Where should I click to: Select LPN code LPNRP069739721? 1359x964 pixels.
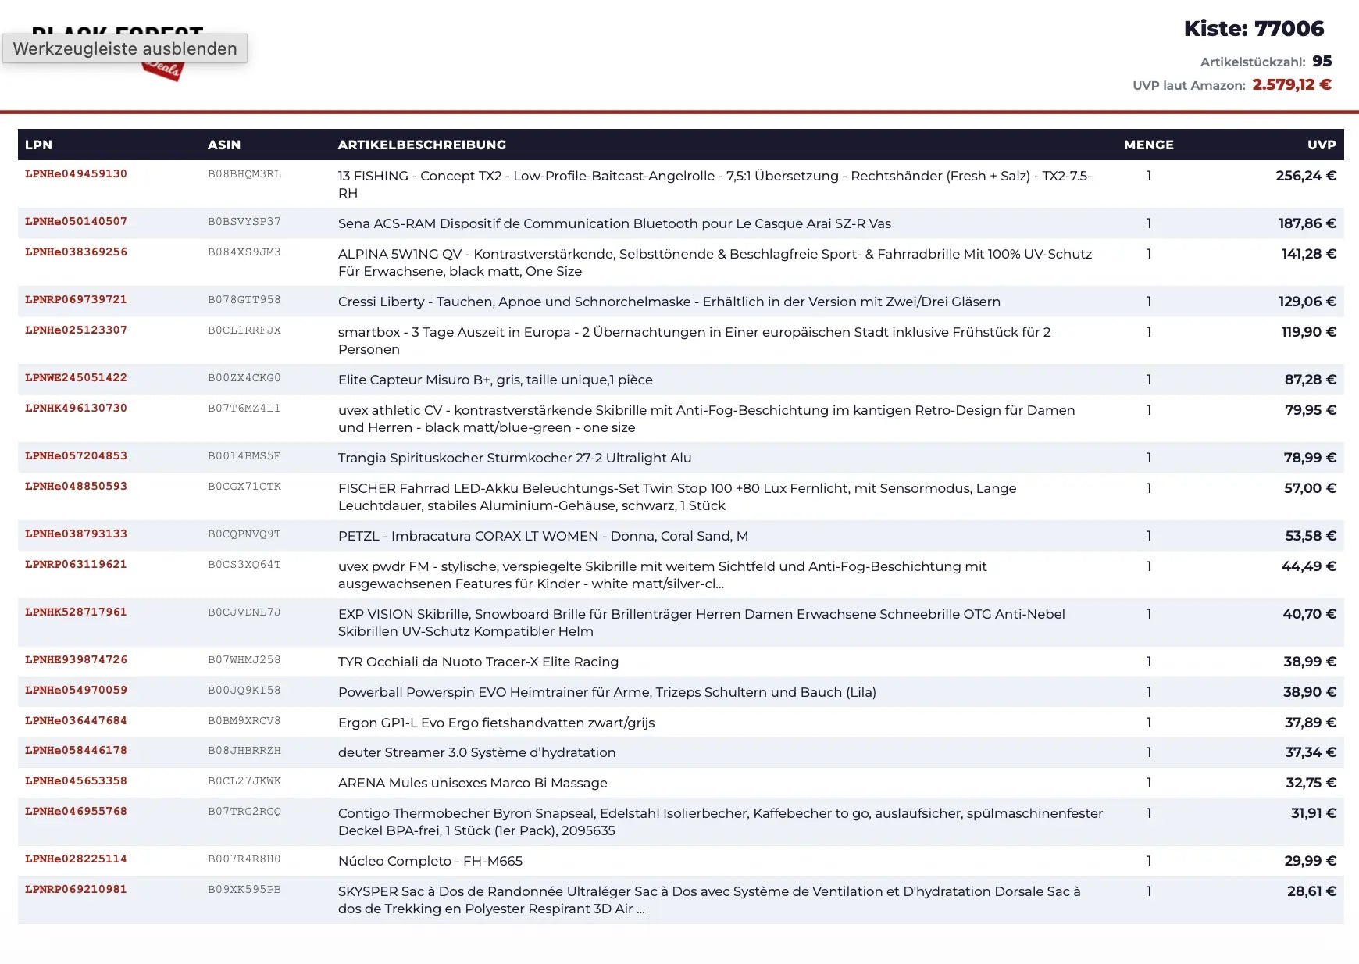(76, 300)
